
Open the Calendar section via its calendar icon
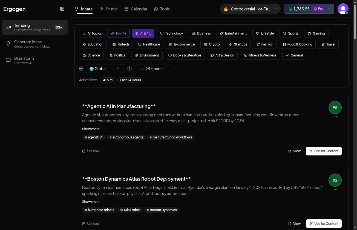coord(126,9)
